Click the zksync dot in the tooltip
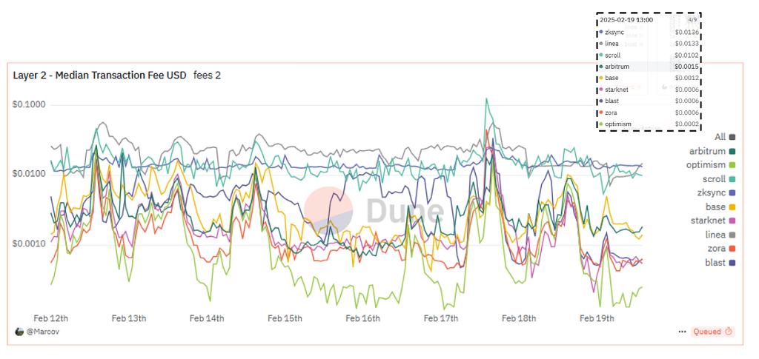The height and width of the screenshot is (359, 759). click(x=601, y=33)
